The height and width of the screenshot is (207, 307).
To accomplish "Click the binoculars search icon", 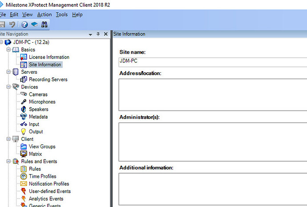I will pos(44,24).
